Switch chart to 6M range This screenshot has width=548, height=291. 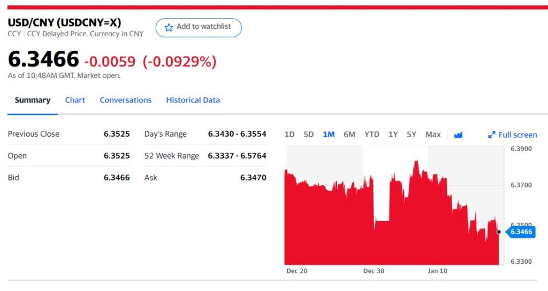click(349, 135)
